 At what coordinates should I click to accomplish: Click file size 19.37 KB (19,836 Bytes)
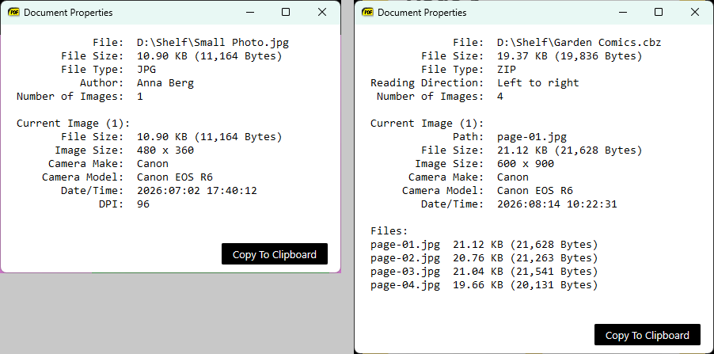pyautogui.click(x=570, y=56)
